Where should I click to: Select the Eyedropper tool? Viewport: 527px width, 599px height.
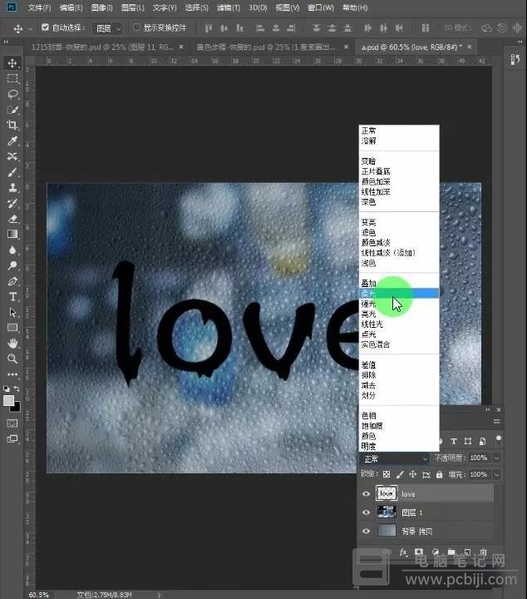coord(12,141)
